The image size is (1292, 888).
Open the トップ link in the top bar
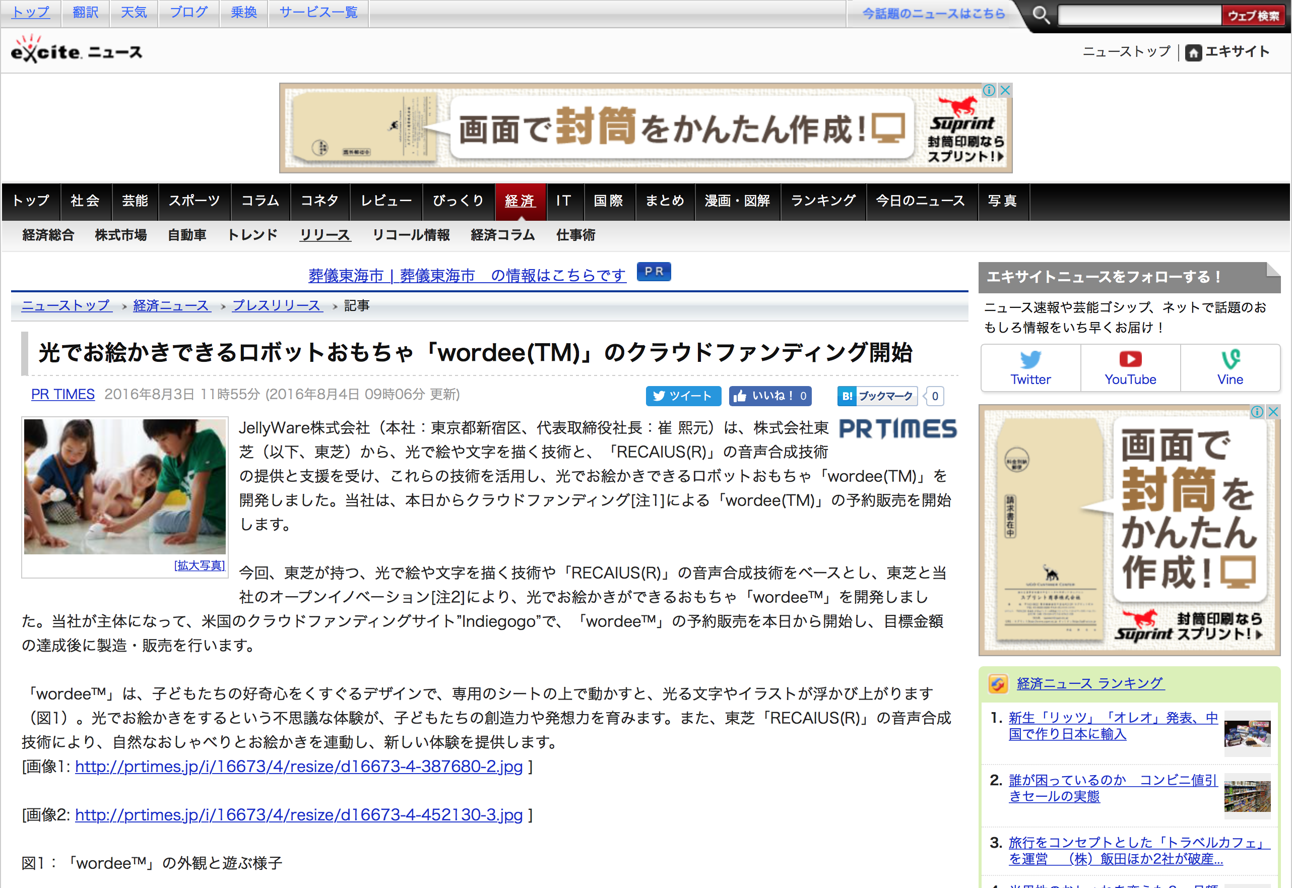[x=31, y=12]
